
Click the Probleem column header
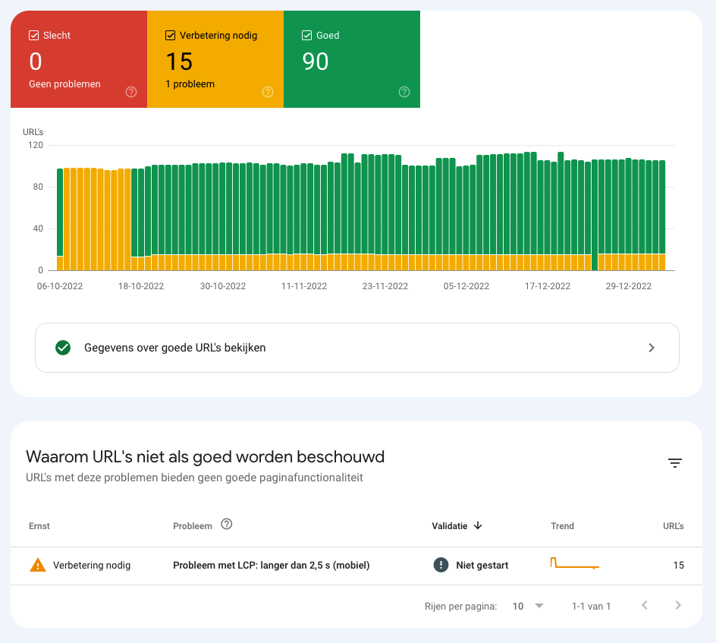point(193,526)
